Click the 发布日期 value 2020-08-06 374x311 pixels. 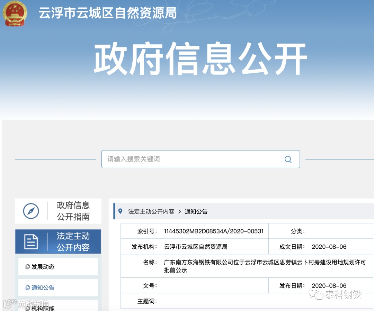coord(329,285)
